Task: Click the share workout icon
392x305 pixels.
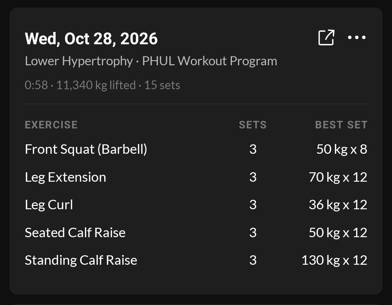Action: pos(326,37)
